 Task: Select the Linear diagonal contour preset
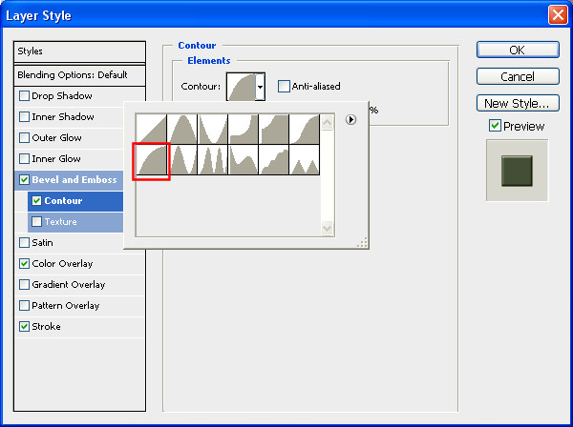(x=151, y=129)
